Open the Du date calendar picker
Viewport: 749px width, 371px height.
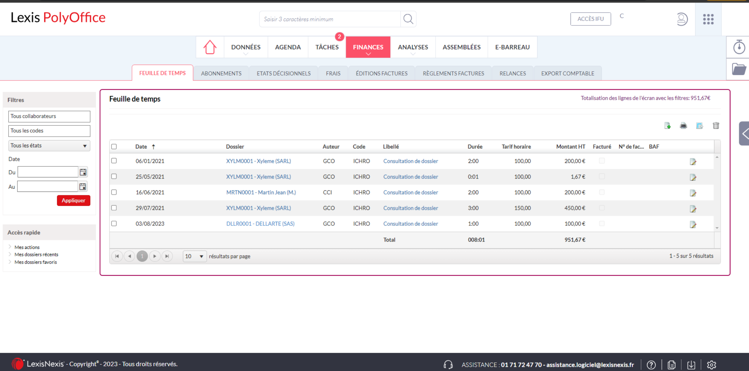coord(83,172)
